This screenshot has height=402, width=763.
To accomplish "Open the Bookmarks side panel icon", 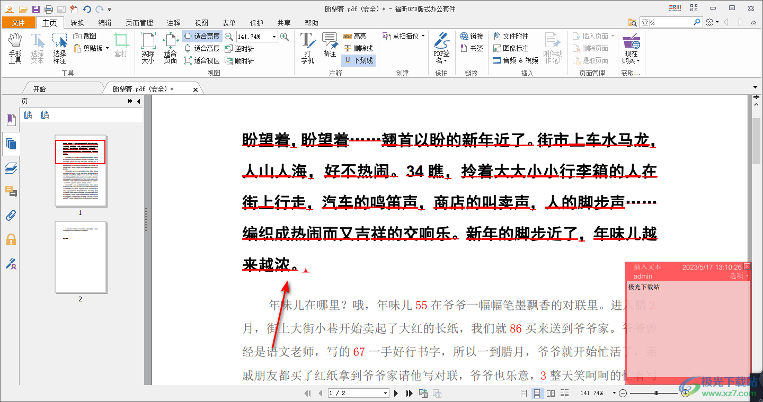I will pos(11,120).
